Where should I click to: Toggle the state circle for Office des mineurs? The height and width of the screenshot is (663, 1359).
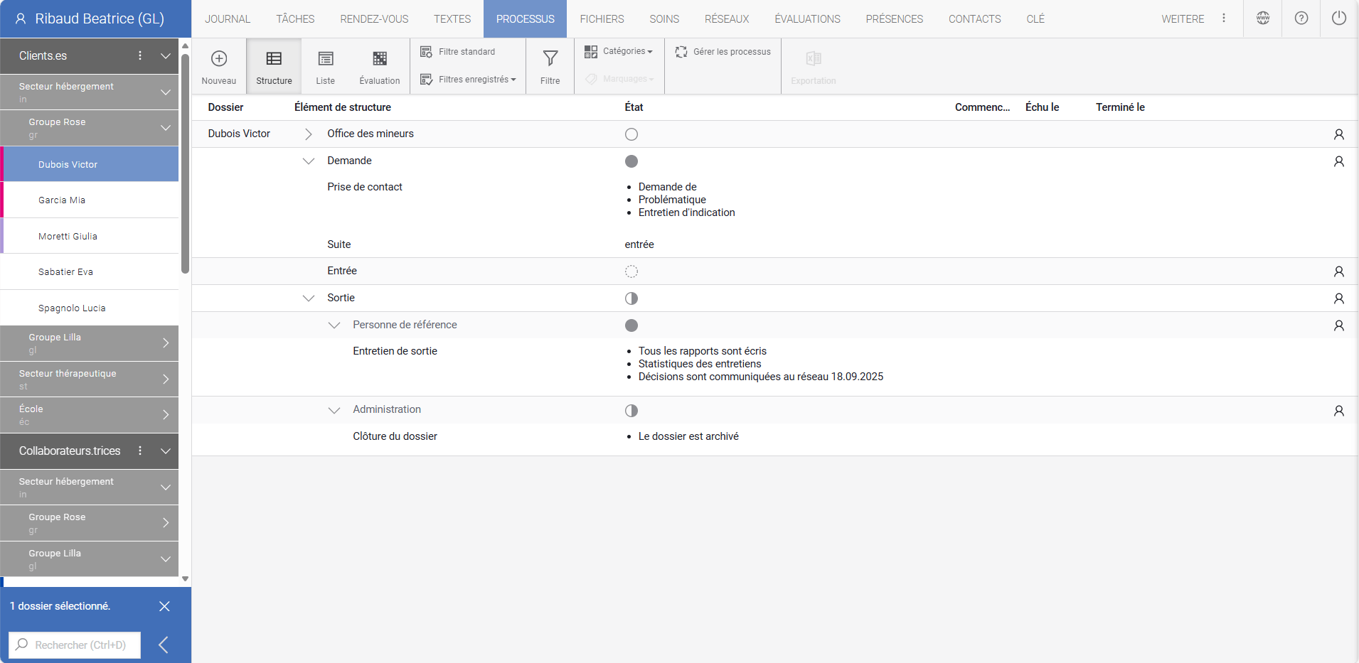(631, 134)
